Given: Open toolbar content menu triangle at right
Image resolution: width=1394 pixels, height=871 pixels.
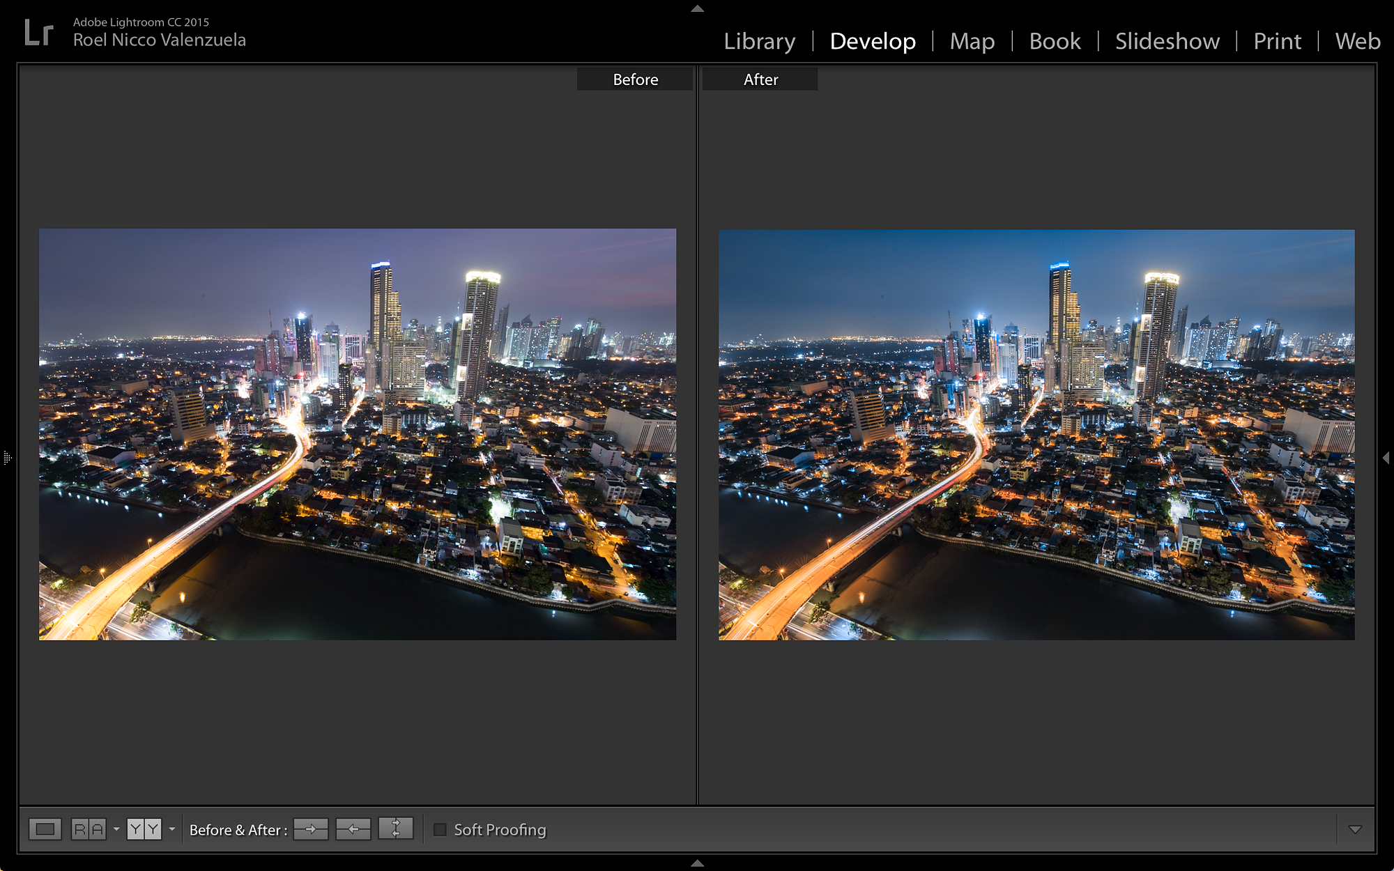Looking at the screenshot, I should click(x=1355, y=829).
